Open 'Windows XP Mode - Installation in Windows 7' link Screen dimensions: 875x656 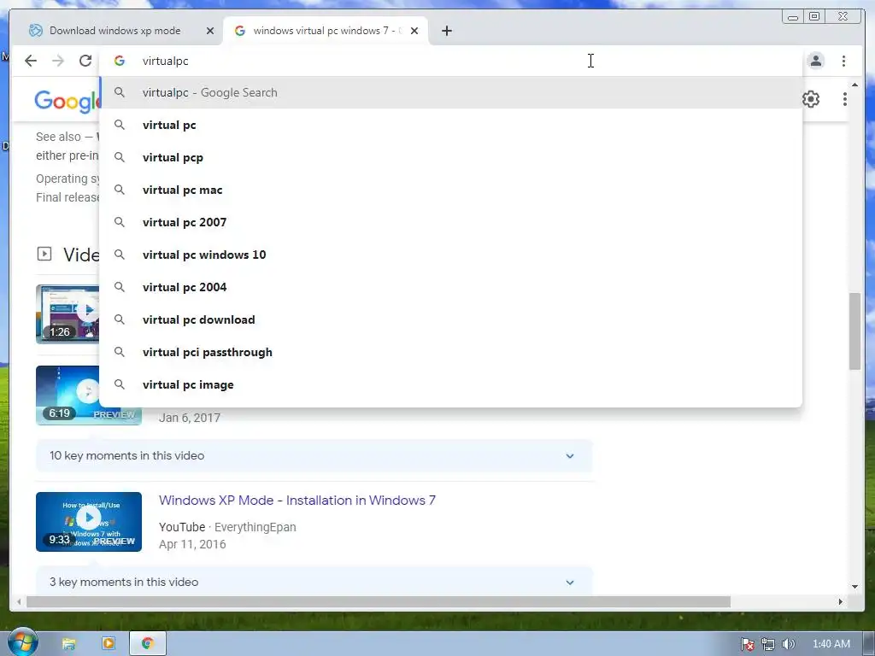297,501
